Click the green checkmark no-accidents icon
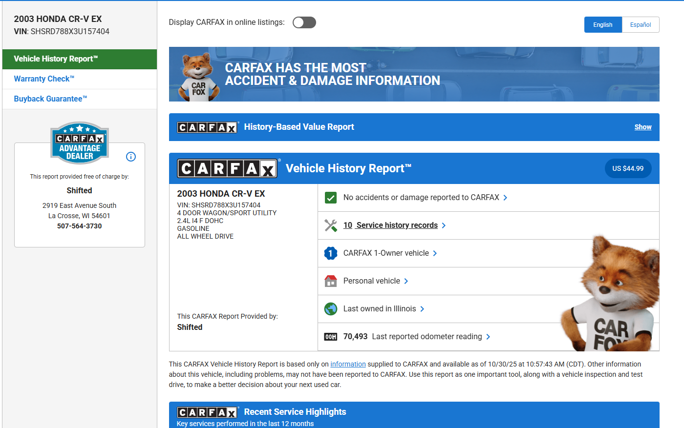Viewport: 684px width, 428px height. 331,198
